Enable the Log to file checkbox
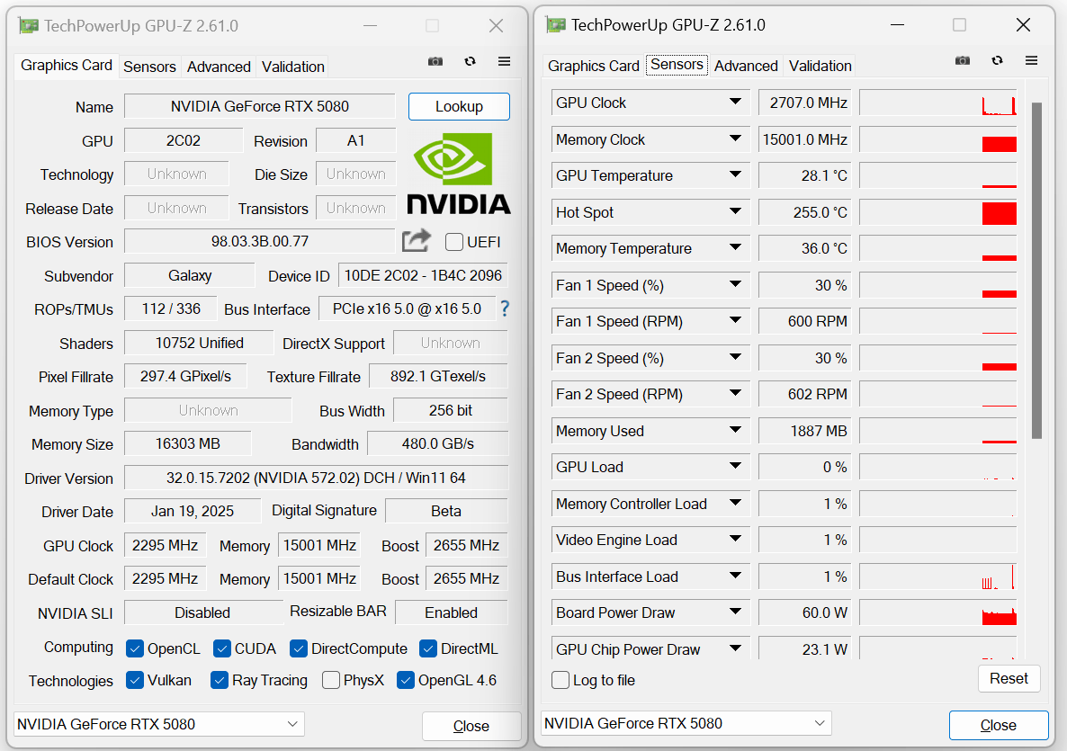This screenshot has width=1067, height=751. [x=560, y=680]
